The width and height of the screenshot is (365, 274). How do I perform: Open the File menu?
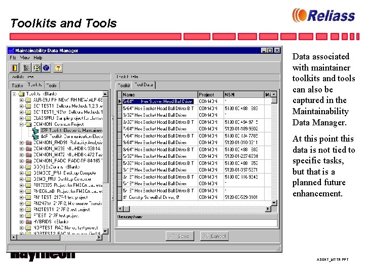(x=13, y=58)
